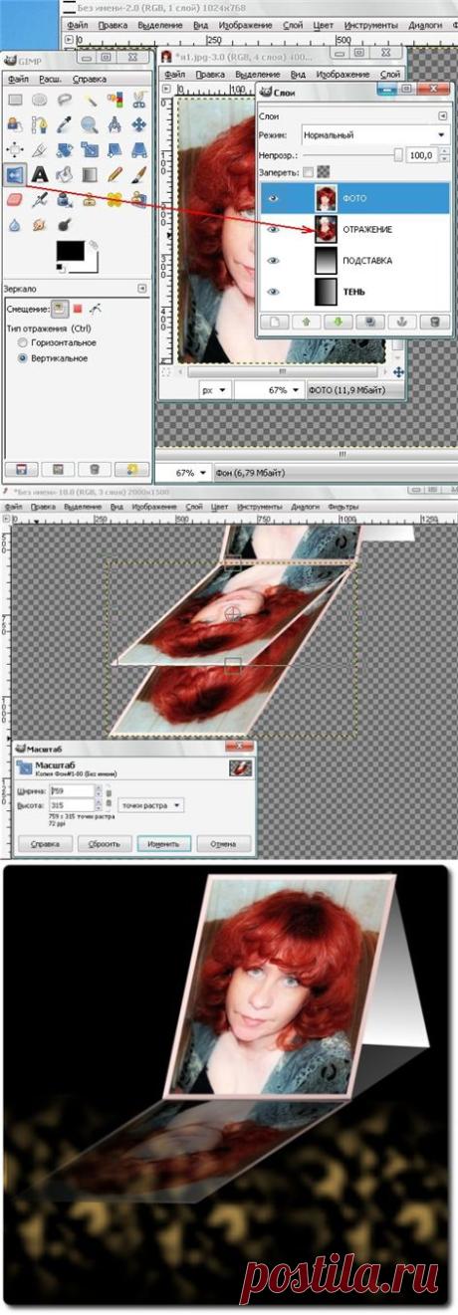Set Смещение to affect selection
Screen dimensions: 458x1315
(x=77, y=309)
